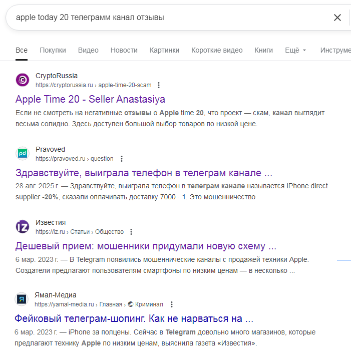Open three-dot options for Ямал-Медиа result
Image resolution: width=351 pixels, height=360 pixels.
172,304
